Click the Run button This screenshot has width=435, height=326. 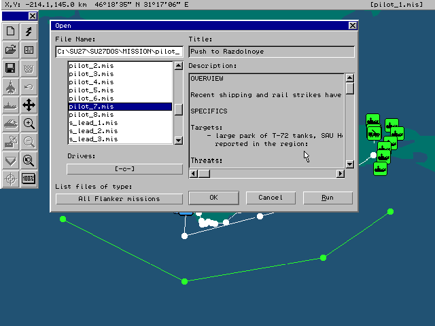click(x=328, y=198)
